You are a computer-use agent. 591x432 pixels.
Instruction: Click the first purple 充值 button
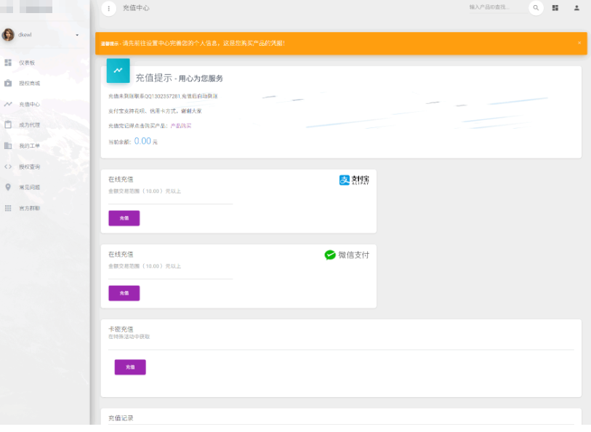click(124, 217)
